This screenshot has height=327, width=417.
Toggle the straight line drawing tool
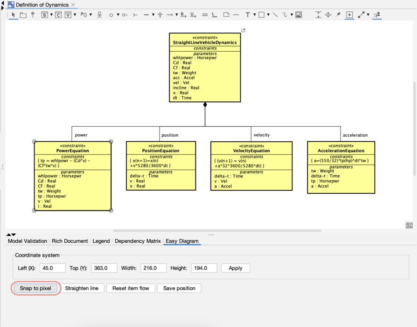pyautogui.click(x=275, y=15)
